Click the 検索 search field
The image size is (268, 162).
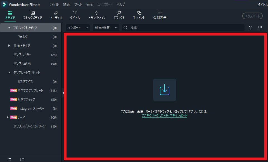coord(183,28)
